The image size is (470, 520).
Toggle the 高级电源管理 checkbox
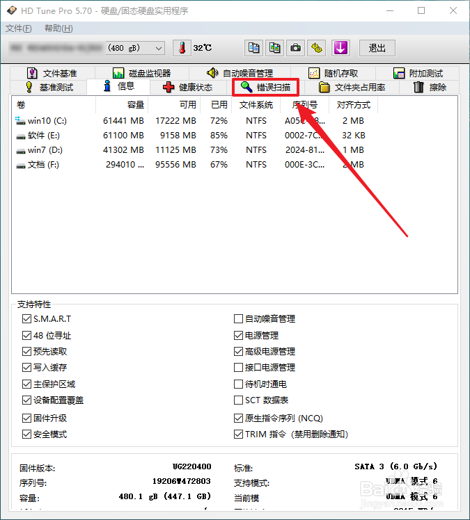tap(238, 351)
